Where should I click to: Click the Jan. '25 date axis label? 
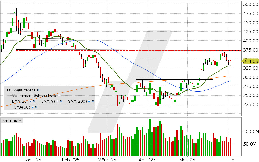(x=33, y=160)
